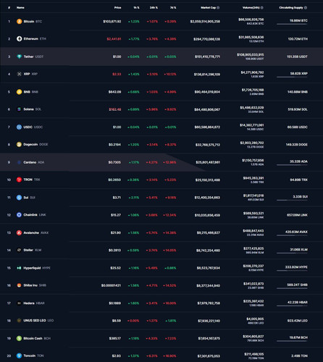Sort by the 24h % column header
The width and height of the screenshot is (323, 362).
[154, 8]
